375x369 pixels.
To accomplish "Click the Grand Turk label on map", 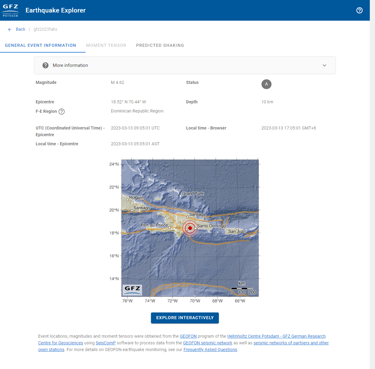I will [193, 193].
